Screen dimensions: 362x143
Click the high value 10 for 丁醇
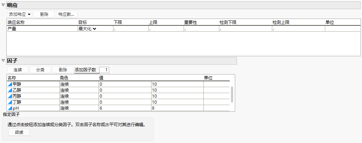pyautogui.click(x=177, y=102)
